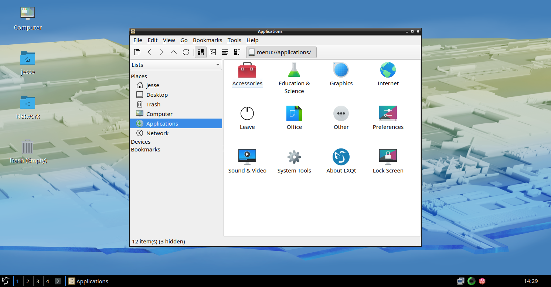Viewport: 551px width, 287px height.
Task: Open the View menu
Action: pyautogui.click(x=169, y=40)
